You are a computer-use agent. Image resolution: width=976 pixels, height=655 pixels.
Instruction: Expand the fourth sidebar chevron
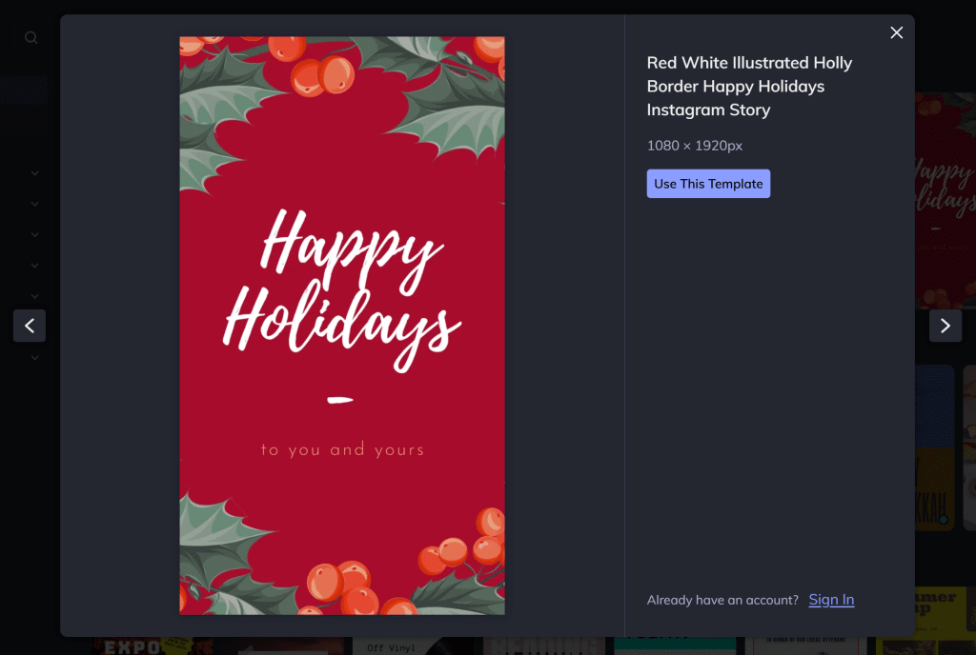click(x=34, y=265)
